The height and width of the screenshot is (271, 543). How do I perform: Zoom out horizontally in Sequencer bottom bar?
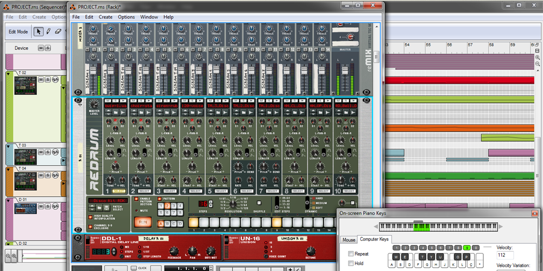[x=8, y=256]
